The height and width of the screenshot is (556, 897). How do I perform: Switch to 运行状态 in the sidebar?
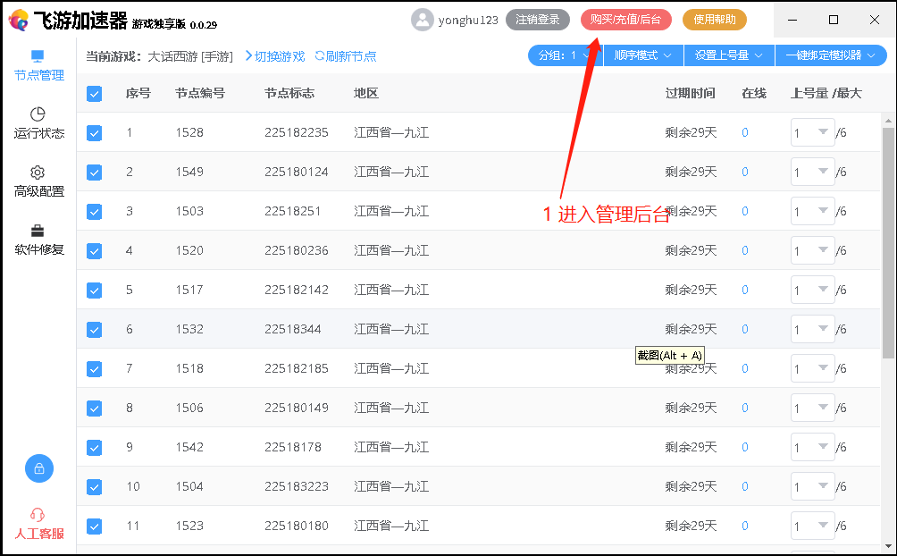click(38, 122)
